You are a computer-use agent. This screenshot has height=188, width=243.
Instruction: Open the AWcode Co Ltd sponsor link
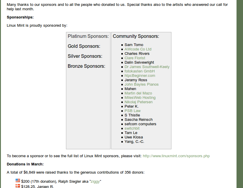138,49
